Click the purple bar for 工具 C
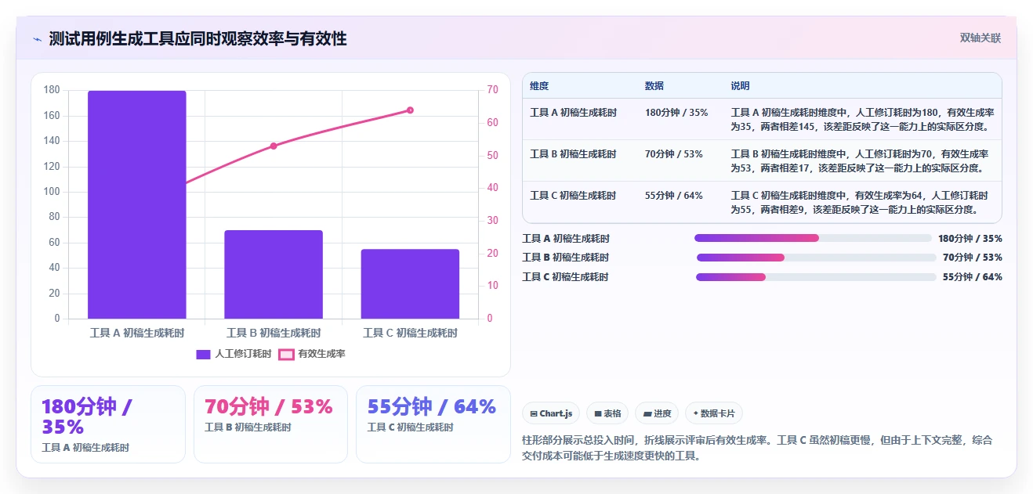The height and width of the screenshot is (494, 1033). (x=410, y=283)
